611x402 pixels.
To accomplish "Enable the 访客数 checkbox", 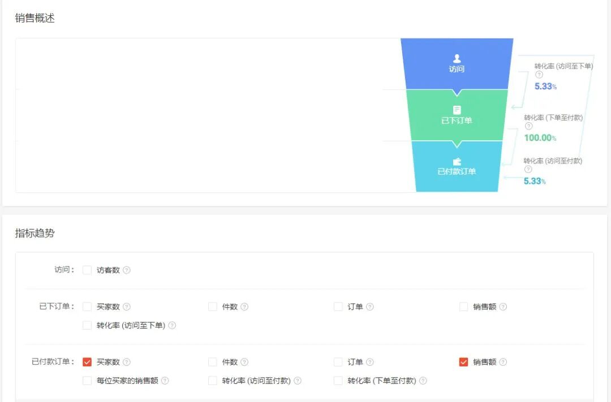I will pos(87,270).
